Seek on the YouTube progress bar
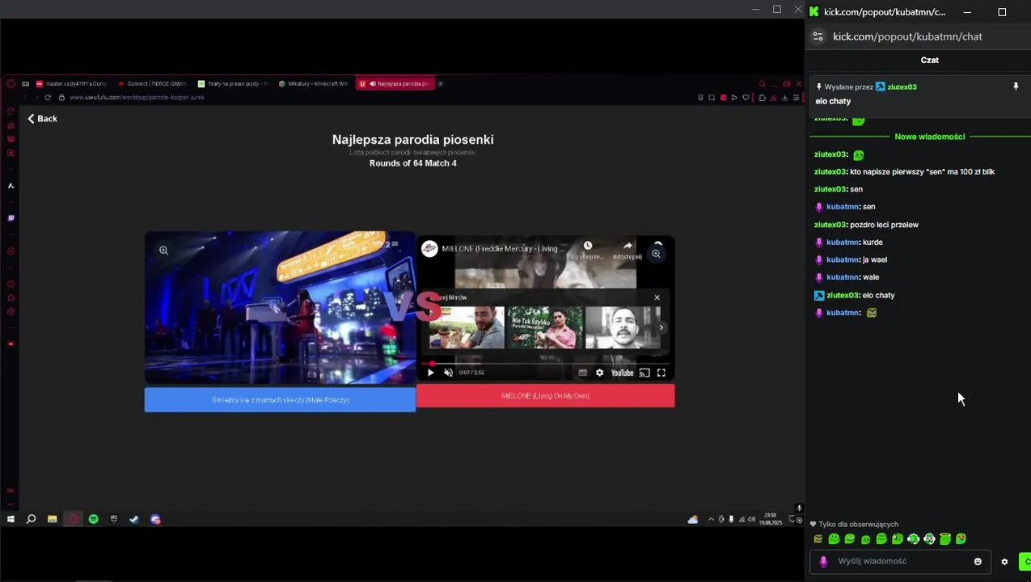The width and height of the screenshot is (1031, 582). pyautogui.click(x=545, y=364)
